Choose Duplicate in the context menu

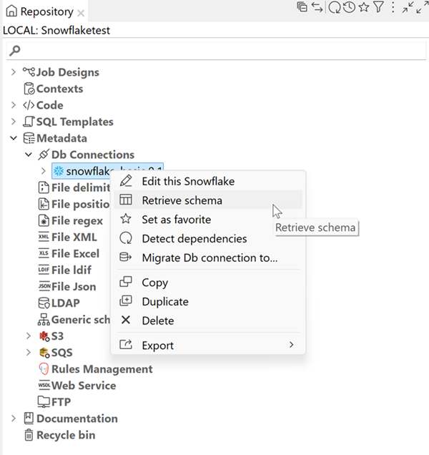(x=208, y=301)
